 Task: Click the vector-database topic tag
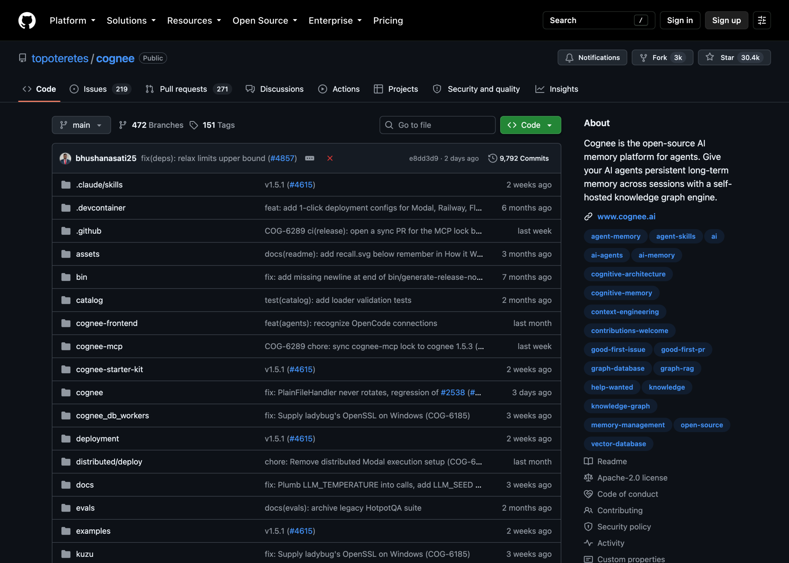coord(618,444)
